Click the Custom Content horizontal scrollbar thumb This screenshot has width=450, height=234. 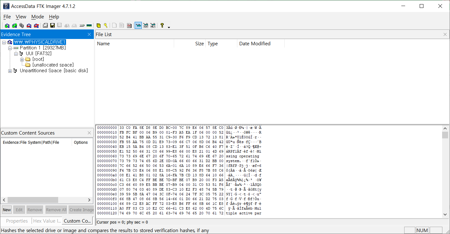point(33,200)
